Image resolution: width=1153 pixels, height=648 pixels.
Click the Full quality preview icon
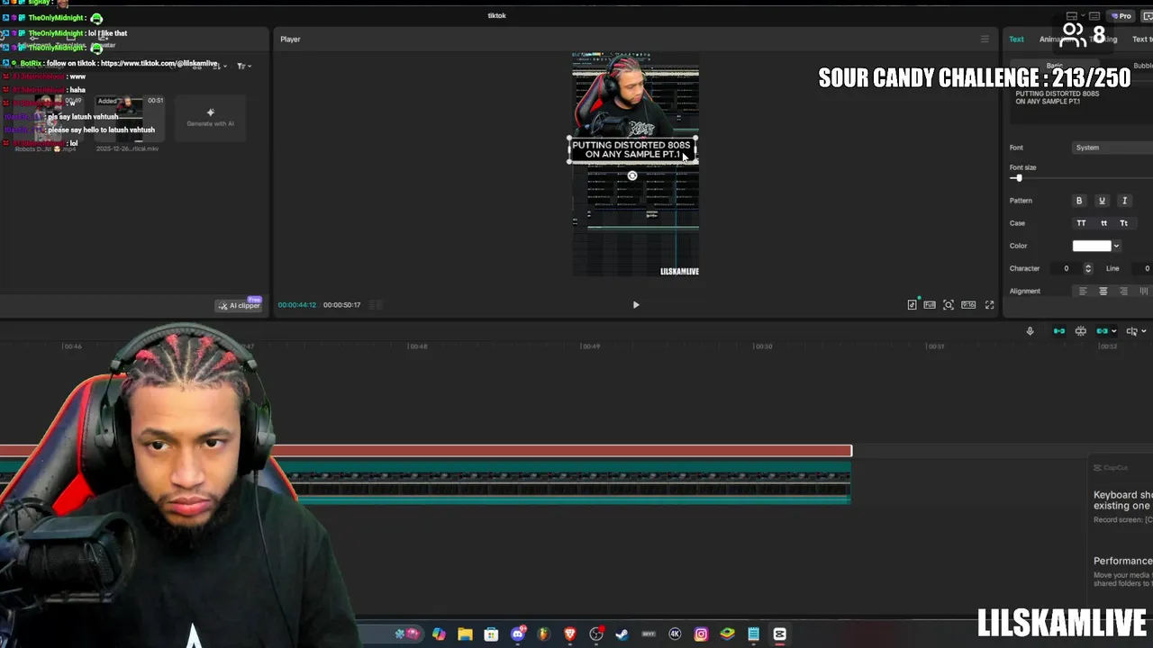click(x=930, y=305)
